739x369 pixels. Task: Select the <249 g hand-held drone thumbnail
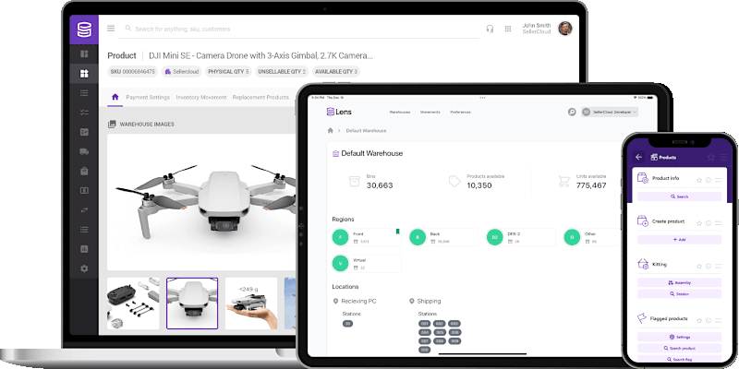[x=251, y=304]
